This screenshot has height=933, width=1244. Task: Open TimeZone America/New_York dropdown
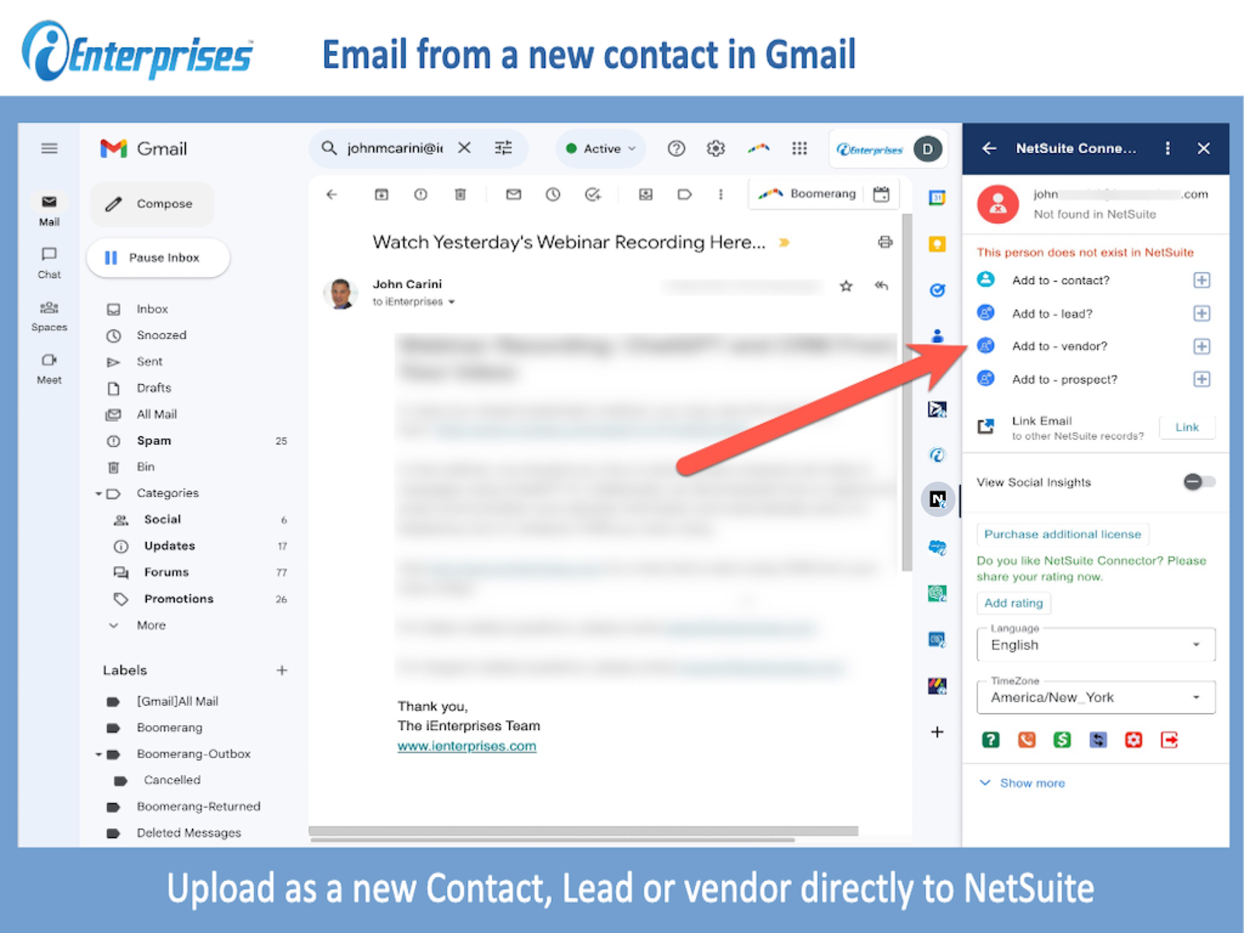(1095, 697)
